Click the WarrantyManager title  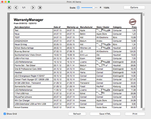29,20
